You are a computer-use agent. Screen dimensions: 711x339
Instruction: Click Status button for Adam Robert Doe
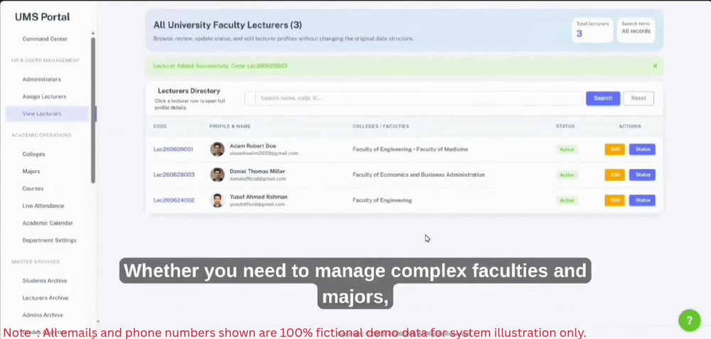coord(642,149)
